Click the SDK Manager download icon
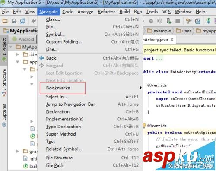The image size is (216, 171). (208, 21)
